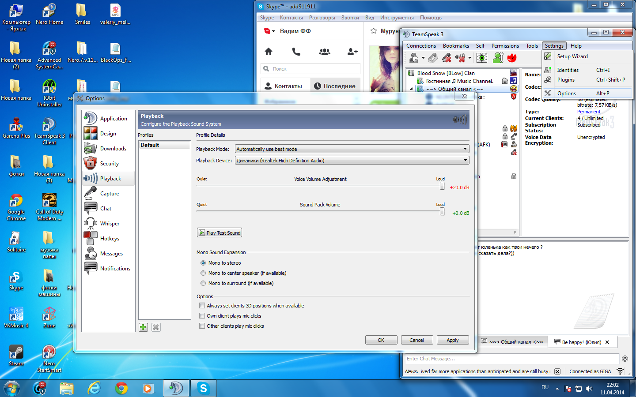Click the Sound Pack Volume slider handle
Screen dimensions: 636x397
pyautogui.click(x=442, y=211)
